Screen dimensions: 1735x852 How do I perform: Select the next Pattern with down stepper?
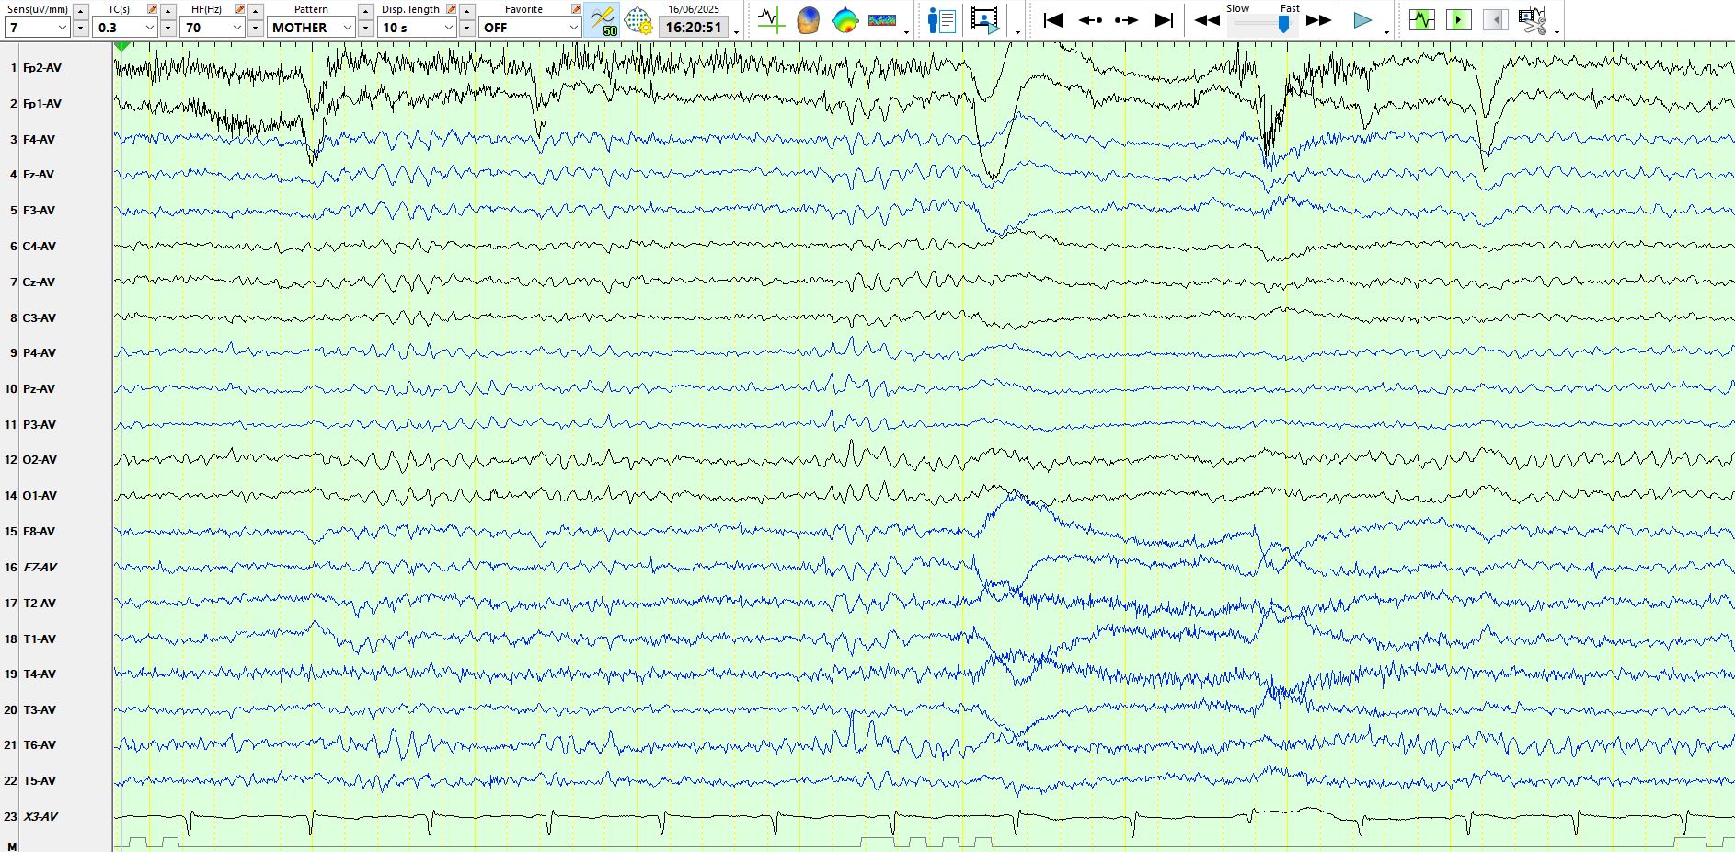pyautogui.click(x=365, y=28)
